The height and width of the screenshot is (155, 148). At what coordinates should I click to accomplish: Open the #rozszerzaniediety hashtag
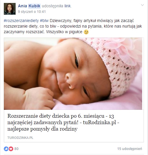[21, 21]
